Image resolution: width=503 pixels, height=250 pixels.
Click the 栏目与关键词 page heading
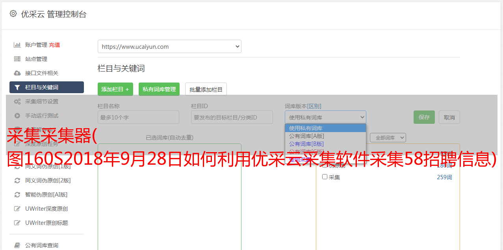coord(121,68)
